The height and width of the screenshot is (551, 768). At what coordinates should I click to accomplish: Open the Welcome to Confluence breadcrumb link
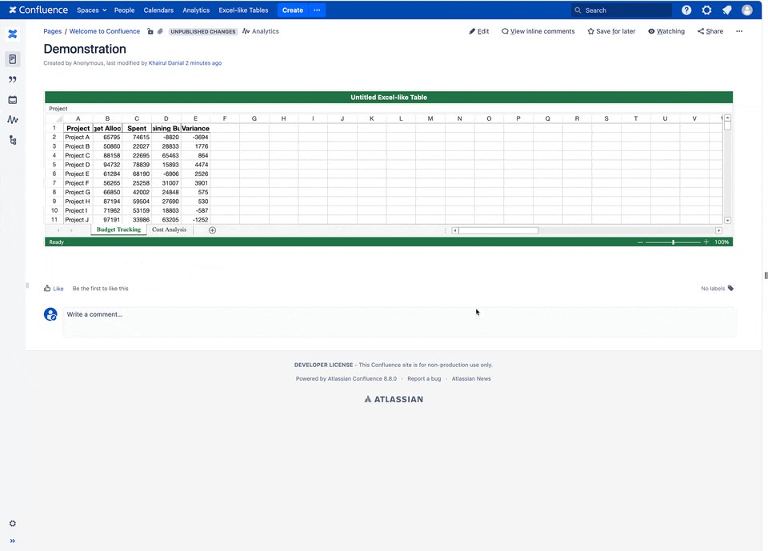tap(104, 31)
